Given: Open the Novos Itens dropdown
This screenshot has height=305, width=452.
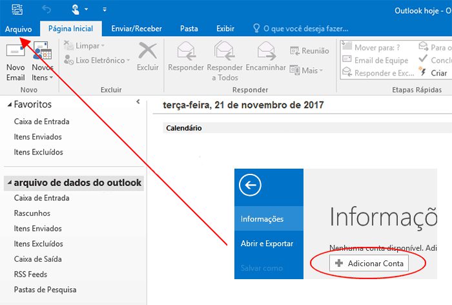Looking at the screenshot, I should pos(43,61).
